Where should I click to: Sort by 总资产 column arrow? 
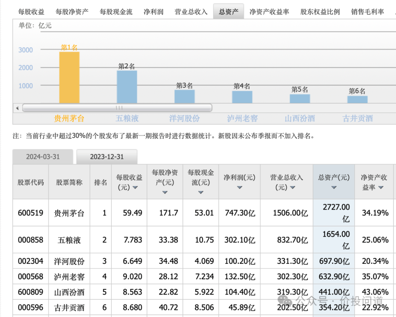point(334,188)
